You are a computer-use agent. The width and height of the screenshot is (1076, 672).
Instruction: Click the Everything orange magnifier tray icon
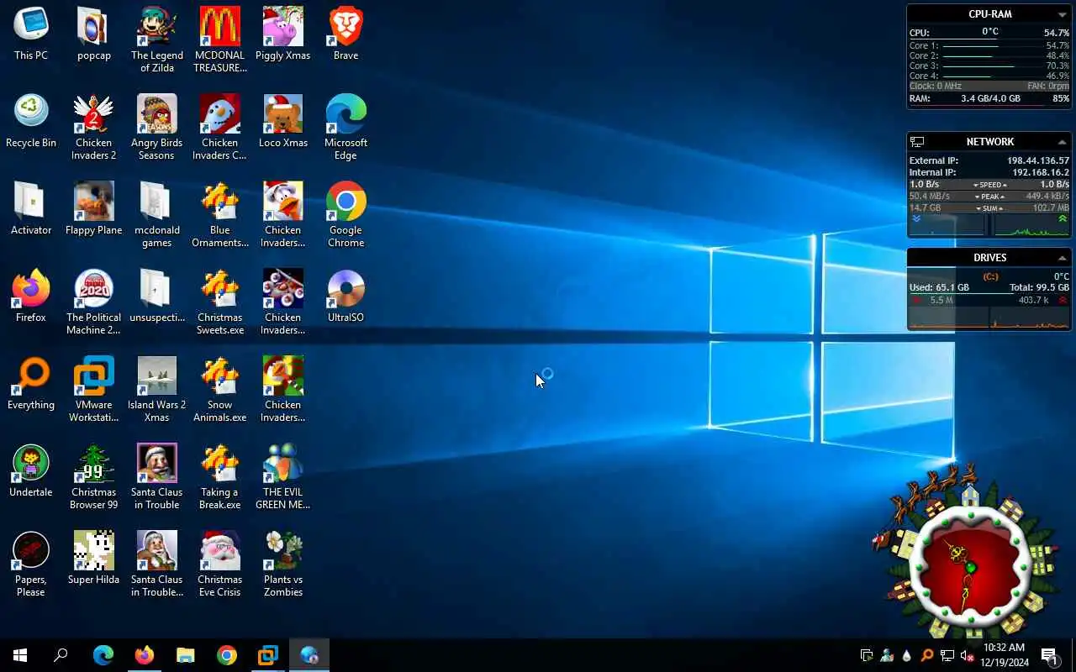click(927, 656)
